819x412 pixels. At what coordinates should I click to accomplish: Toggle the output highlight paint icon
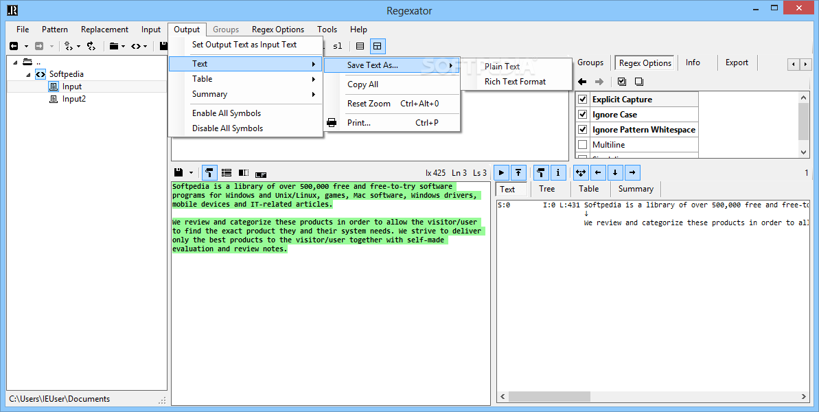(x=540, y=172)
